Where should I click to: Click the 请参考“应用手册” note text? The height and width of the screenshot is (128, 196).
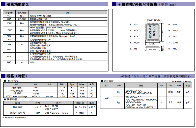click(156, 76)
